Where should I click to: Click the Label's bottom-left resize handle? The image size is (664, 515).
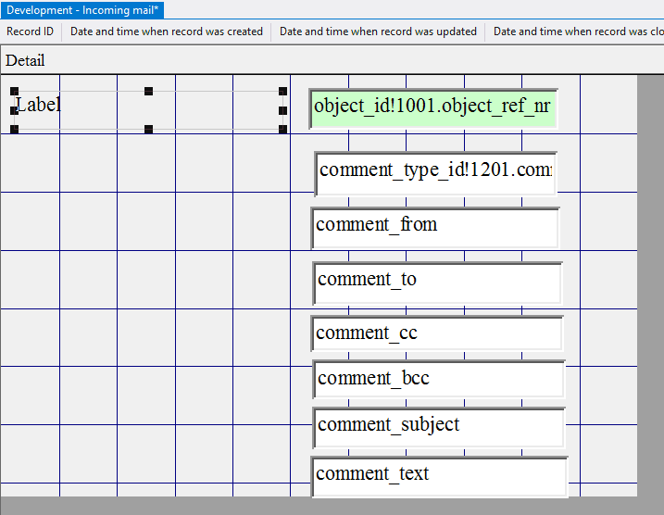pos(14,129)
